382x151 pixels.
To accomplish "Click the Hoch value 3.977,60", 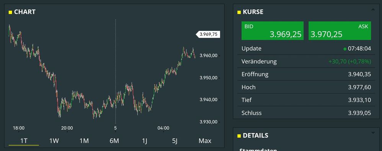I will [x=359, y=87].
